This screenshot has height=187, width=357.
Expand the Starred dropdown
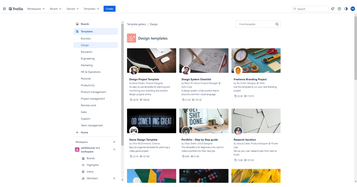[73, 9]
